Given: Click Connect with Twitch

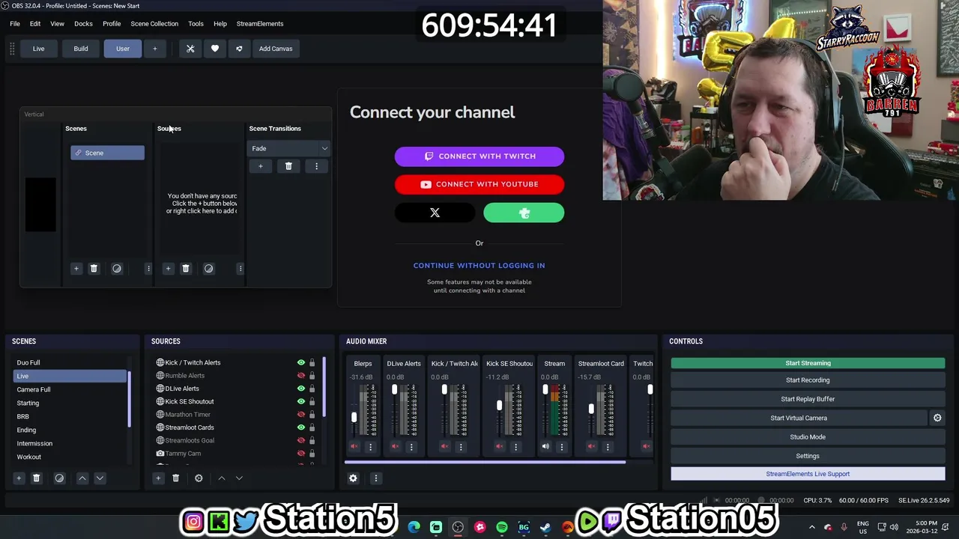Looking at the screenshot, I should coord(479,156).
